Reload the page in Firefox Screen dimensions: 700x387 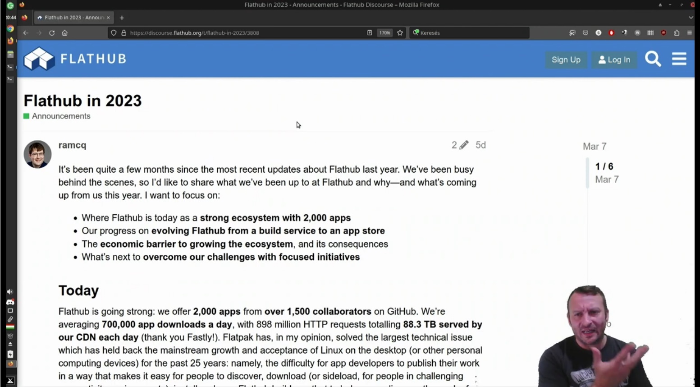(x=52, y=33)
